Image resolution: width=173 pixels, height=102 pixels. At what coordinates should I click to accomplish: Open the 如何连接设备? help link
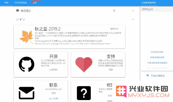[157, 52]
